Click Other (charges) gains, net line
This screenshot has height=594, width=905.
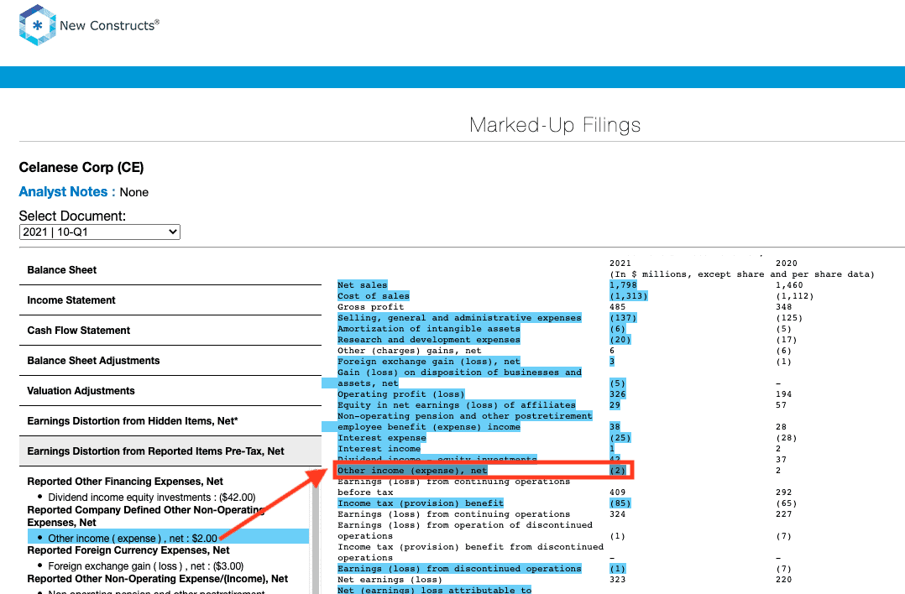pos(410,351)
